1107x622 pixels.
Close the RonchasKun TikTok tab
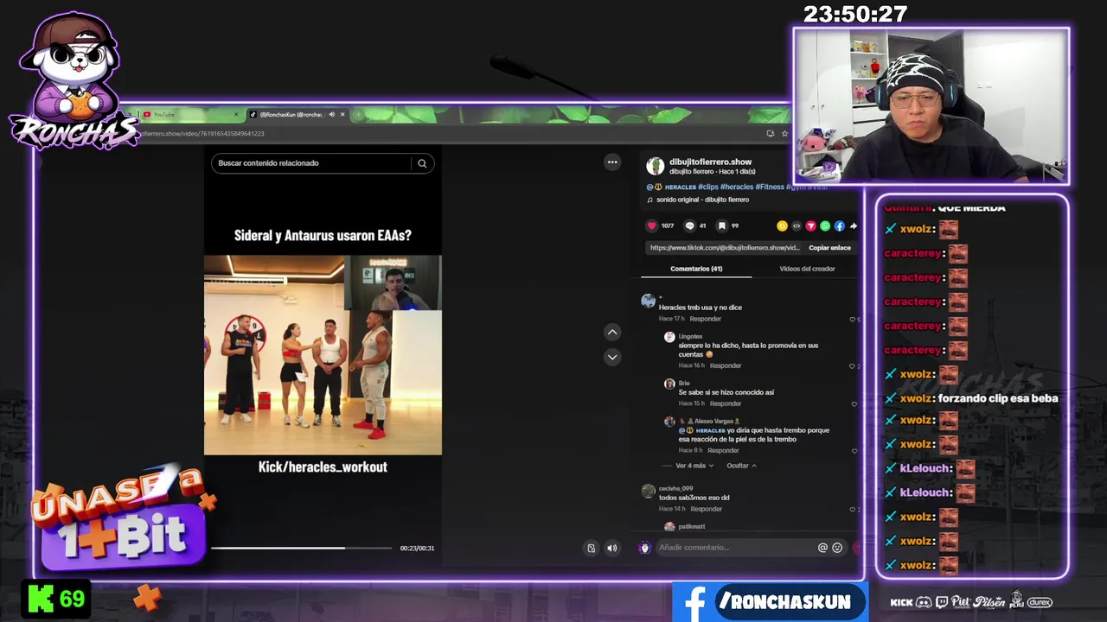click(x=342, y=114)
